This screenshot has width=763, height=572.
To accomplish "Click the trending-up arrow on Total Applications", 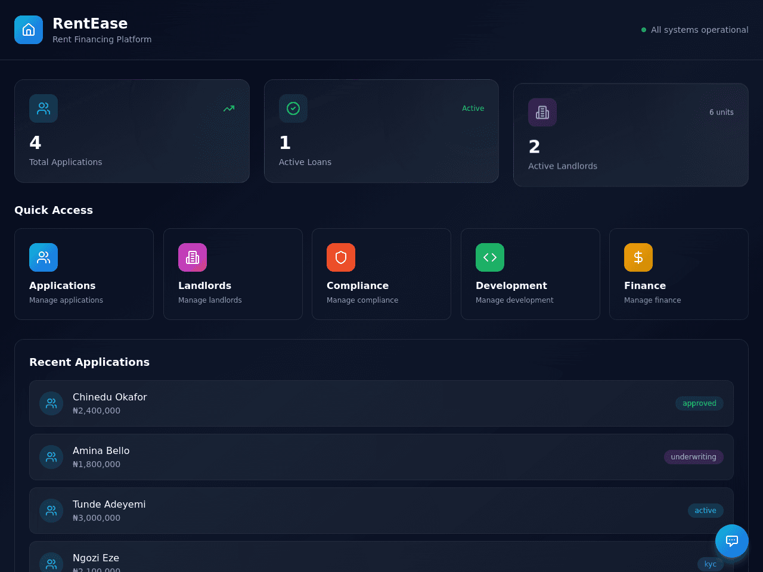I will (229, 108).
